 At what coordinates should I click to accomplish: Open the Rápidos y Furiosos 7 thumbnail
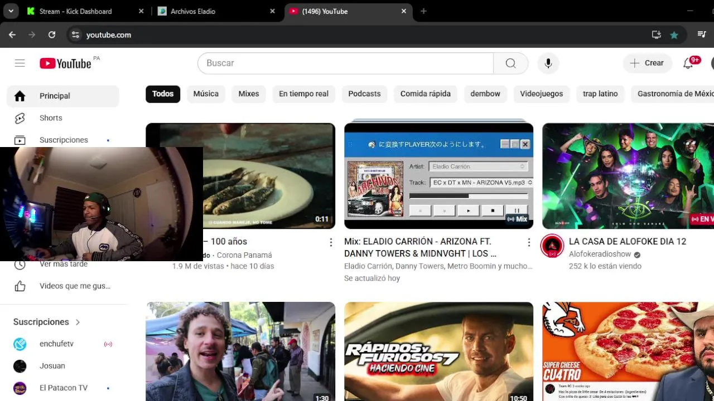click(438, 351)
